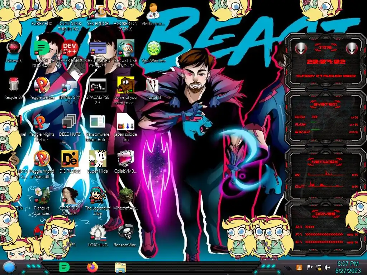Open File Explorer from the taskbar
Screen dimensions: 367x275
120,267
